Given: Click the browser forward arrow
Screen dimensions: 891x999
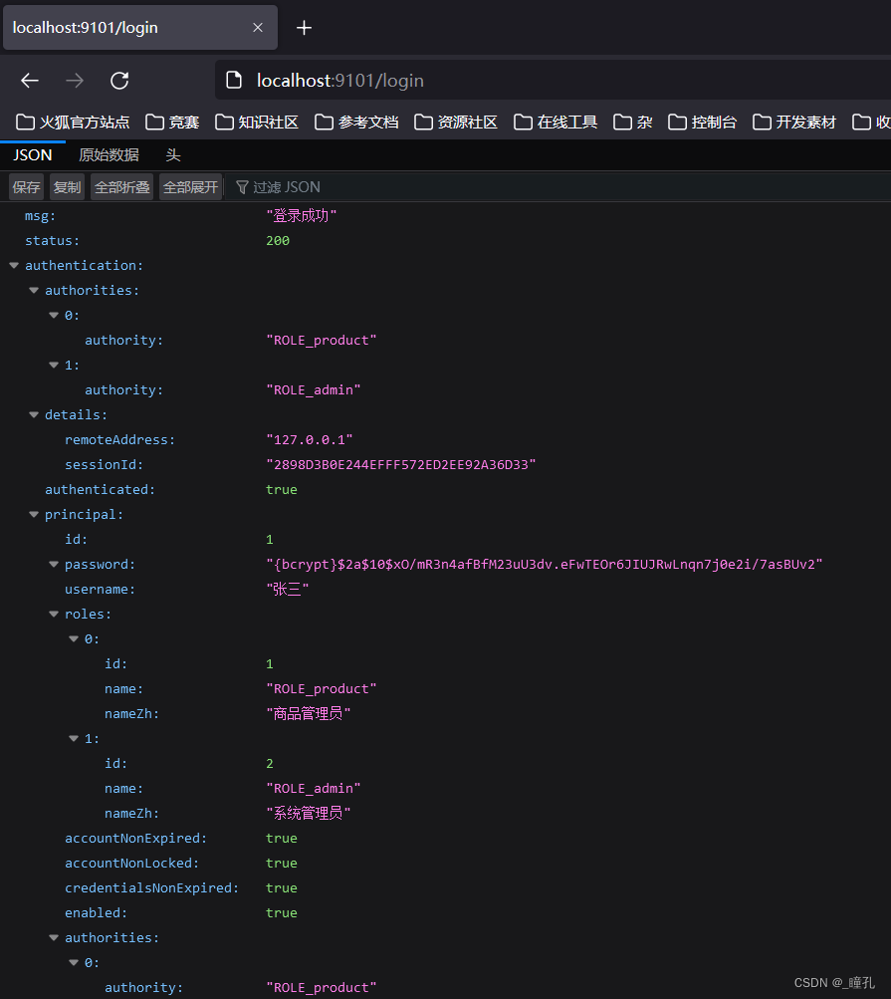Looking at the screenshot, I should click(75, 81).
